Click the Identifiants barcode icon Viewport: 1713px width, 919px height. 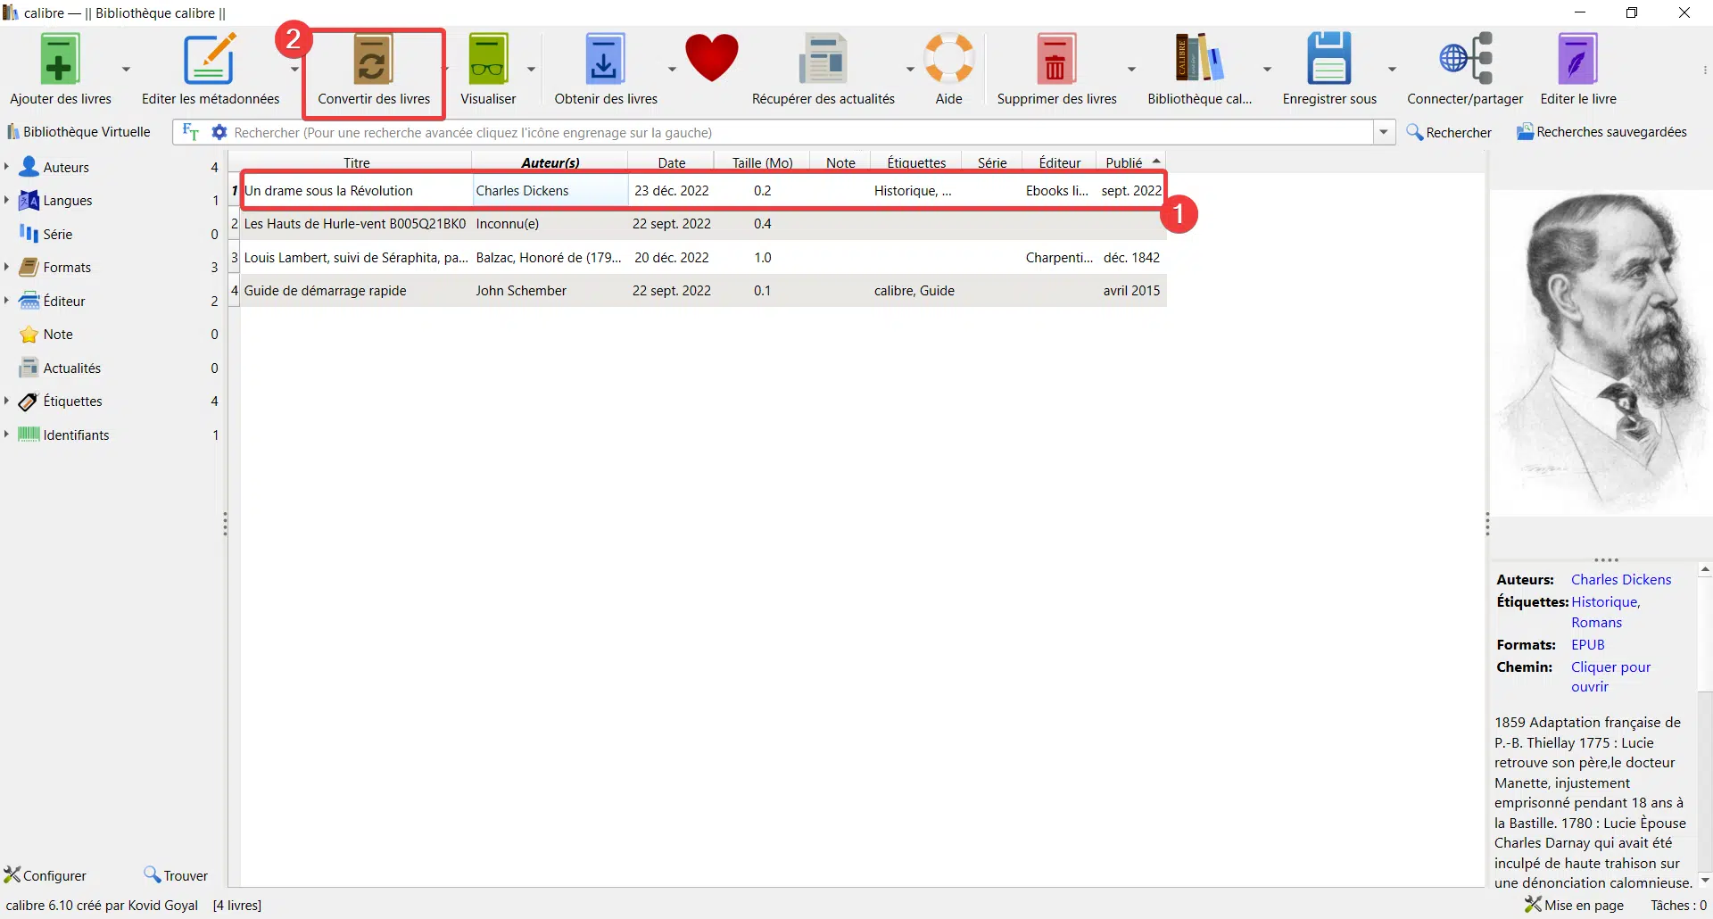click(29, 435)
